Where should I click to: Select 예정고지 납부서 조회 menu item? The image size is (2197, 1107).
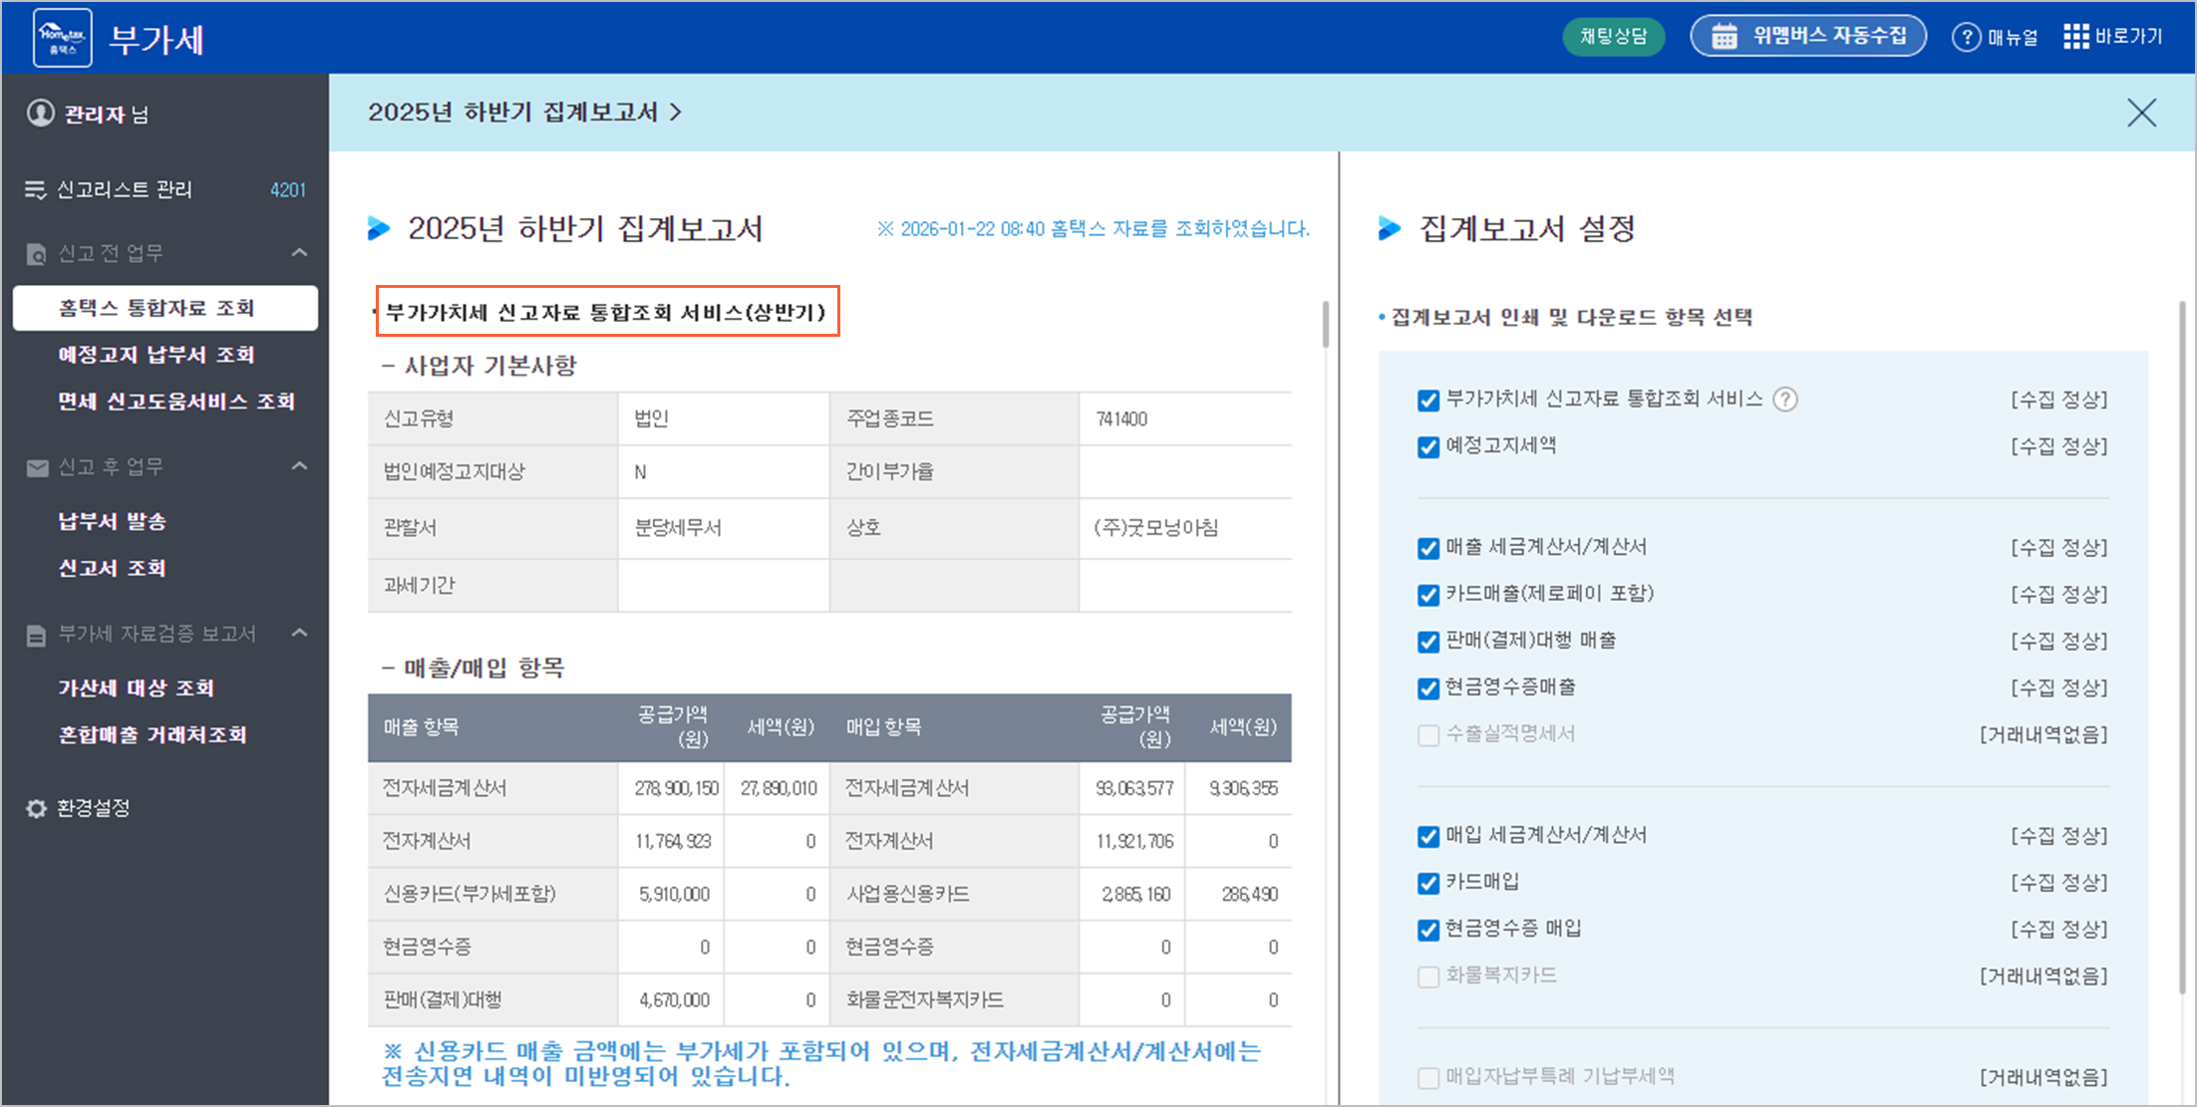[x=157, y=355]
